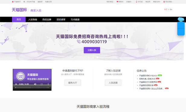Click the blue mascot chat widget
The height and width of the screenshot is (112, 186).
[181, 26]
